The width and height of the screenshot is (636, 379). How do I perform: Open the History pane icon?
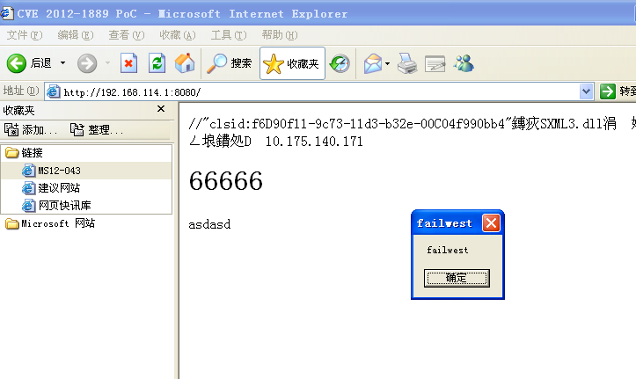click(340, 63)
